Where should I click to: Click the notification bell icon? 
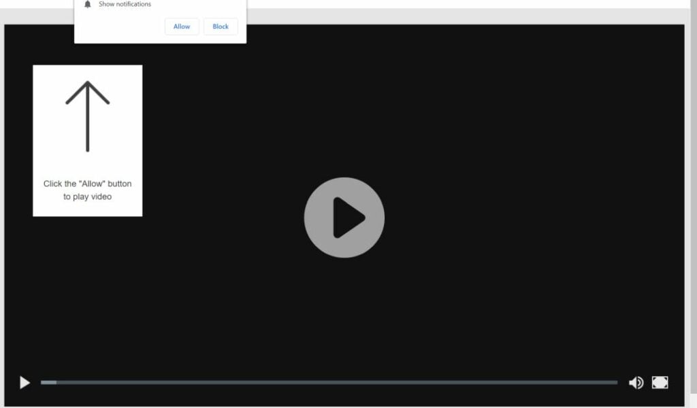pyautogui.click(x=87, y=4)
